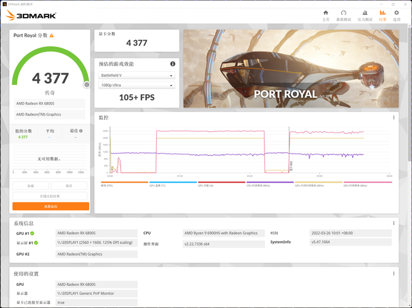
Task: Open the Stress Test (压力测试) tab
Action: click(x=363, y=15)
